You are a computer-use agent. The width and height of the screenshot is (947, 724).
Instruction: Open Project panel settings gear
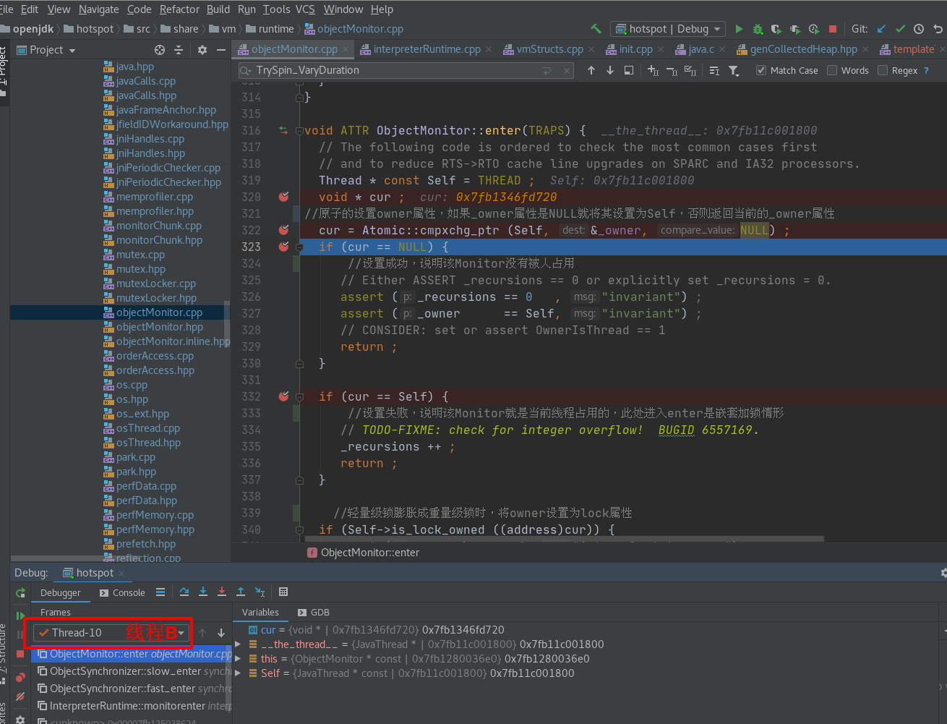(202, 50)
